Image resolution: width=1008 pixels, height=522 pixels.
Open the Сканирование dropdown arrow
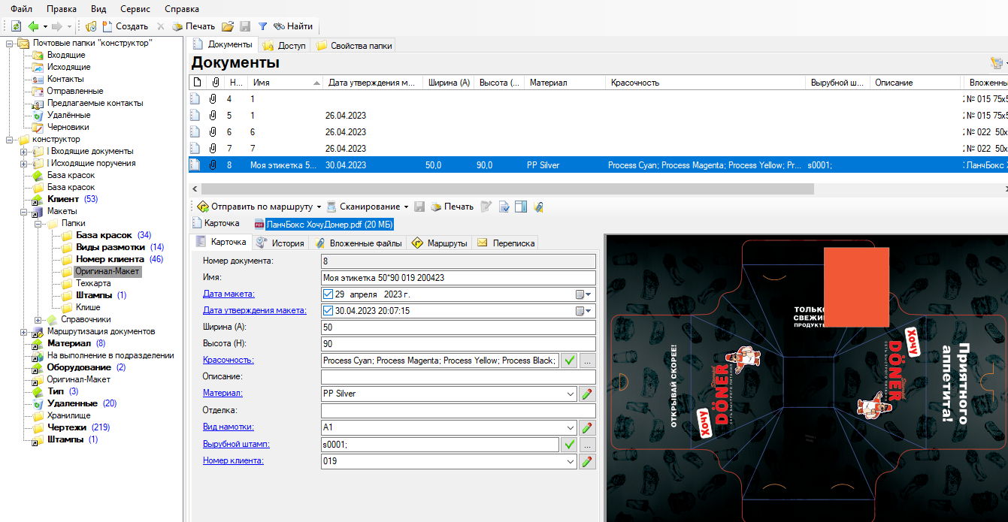tap(407, 207)
